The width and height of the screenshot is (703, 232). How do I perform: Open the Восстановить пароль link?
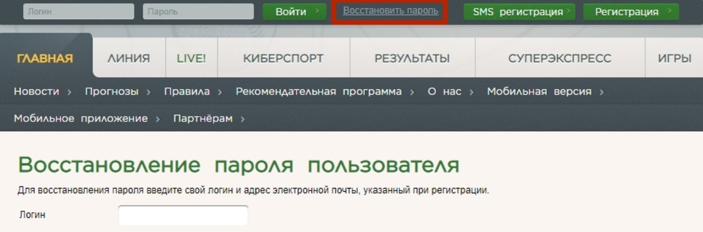pos(390,11)
